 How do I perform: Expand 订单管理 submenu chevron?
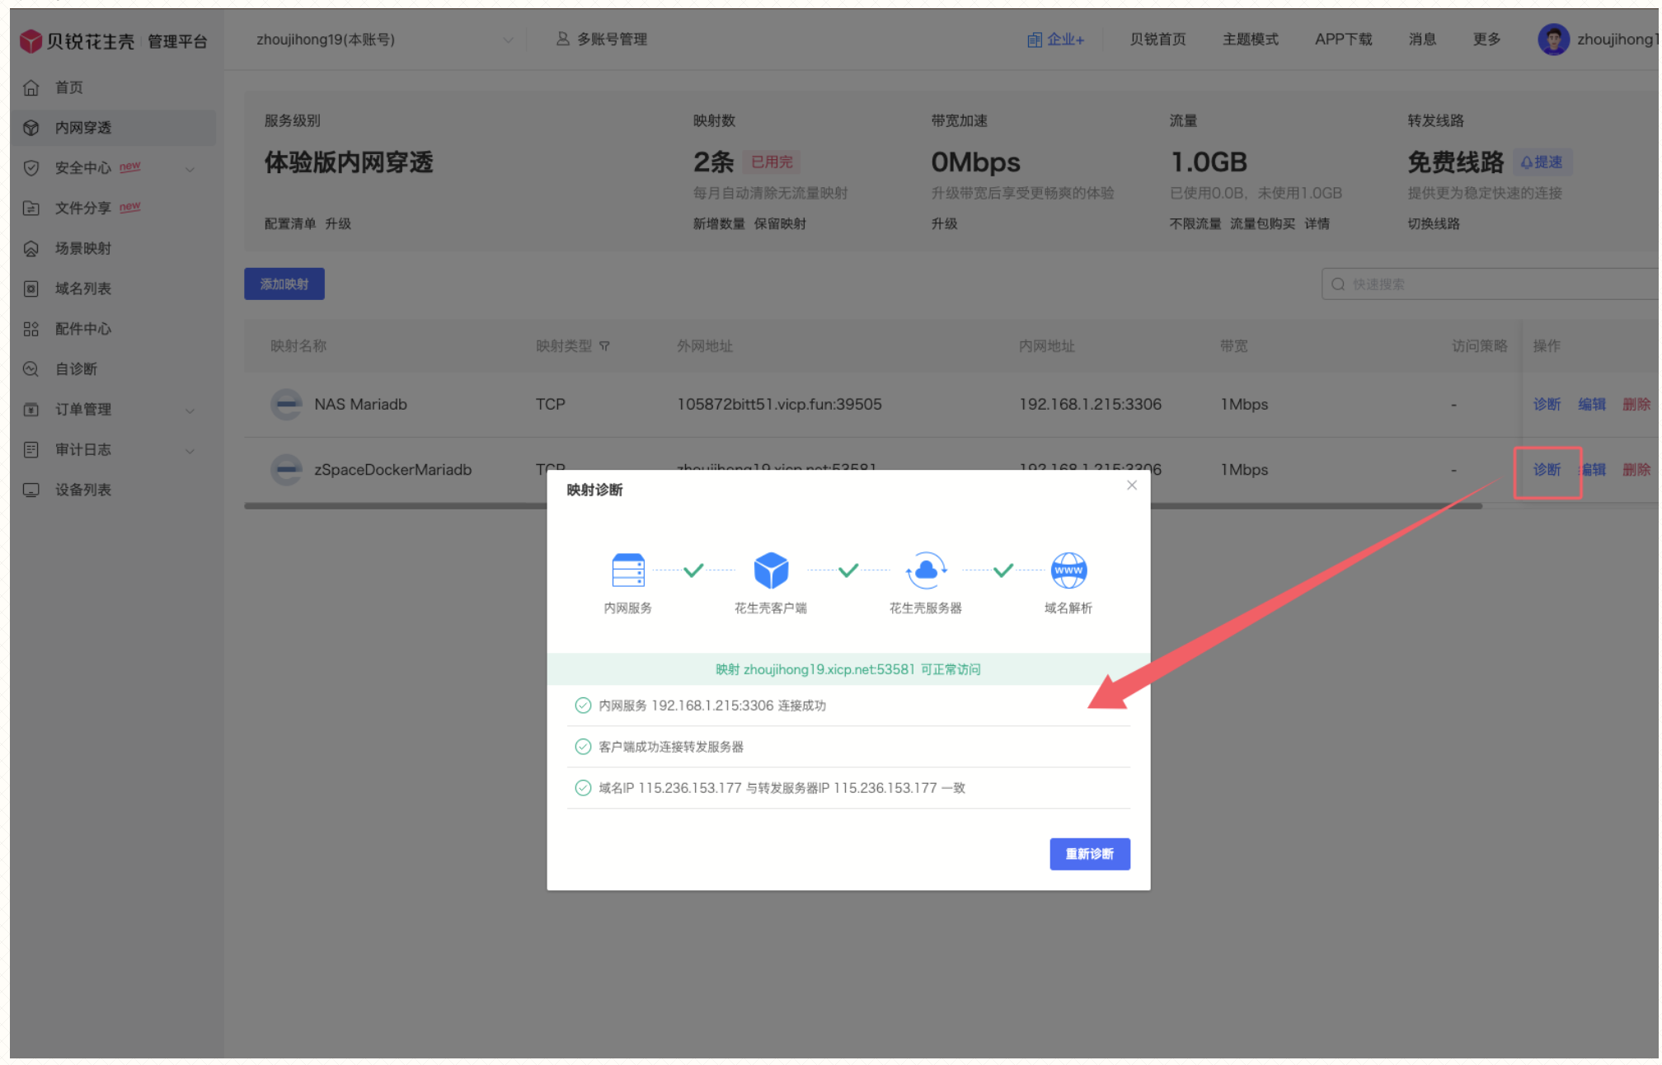tap(190, 411)
